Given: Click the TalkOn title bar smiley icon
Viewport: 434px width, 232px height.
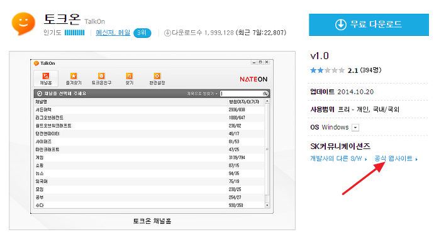Looking at the screenshot, I should click(36, 64).
